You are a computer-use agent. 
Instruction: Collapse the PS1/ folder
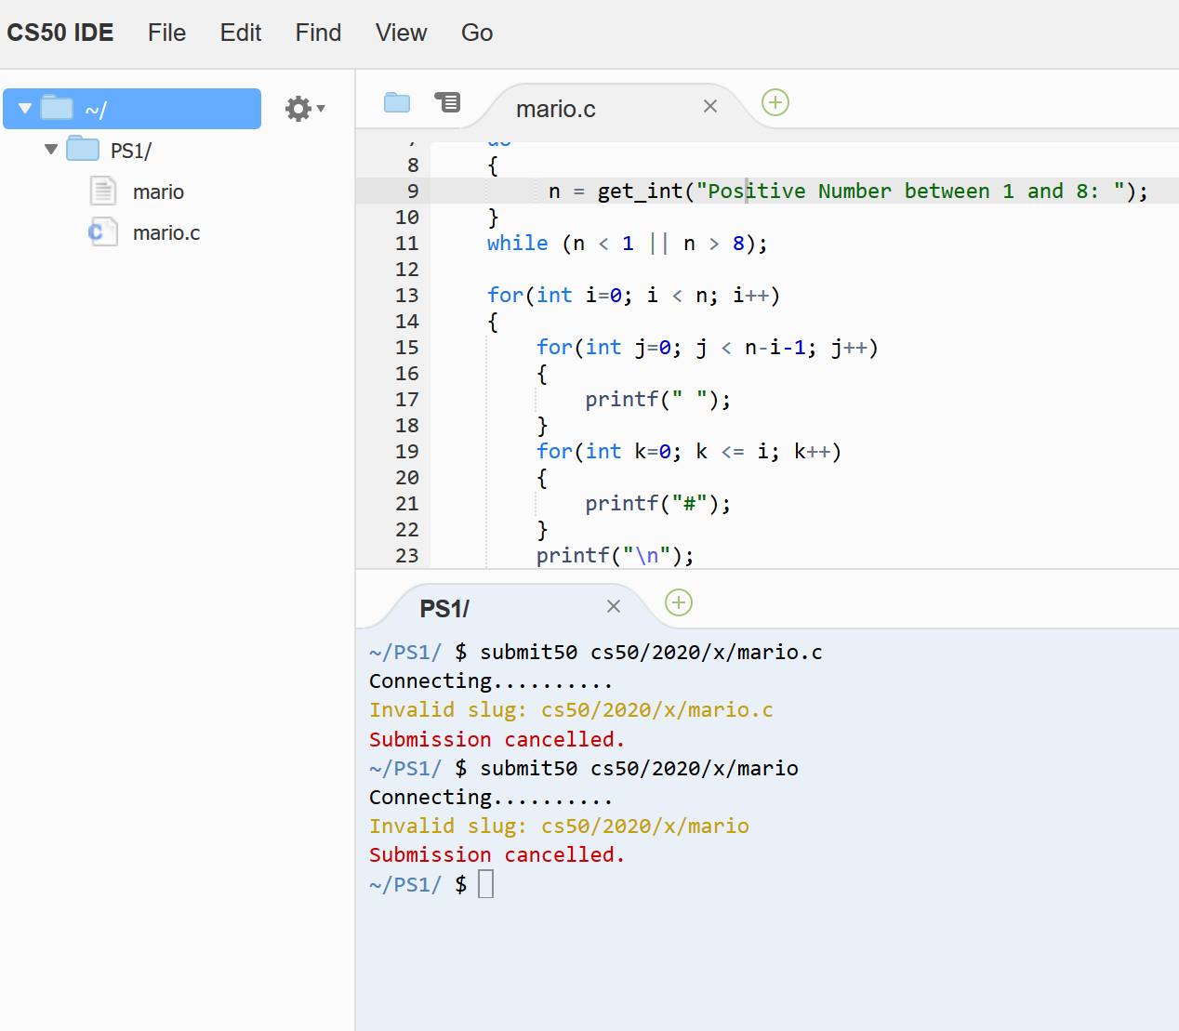point(51,149)
